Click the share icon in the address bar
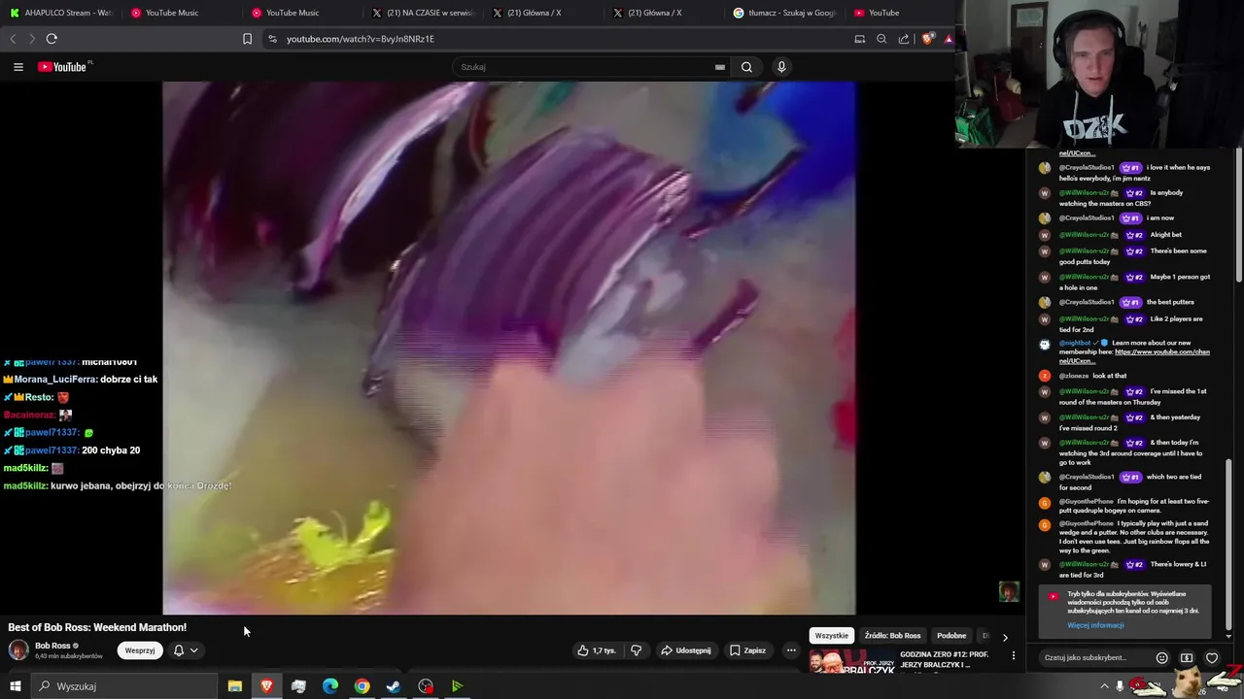Viewport: 1244px width, 699px height. point(904,39)
